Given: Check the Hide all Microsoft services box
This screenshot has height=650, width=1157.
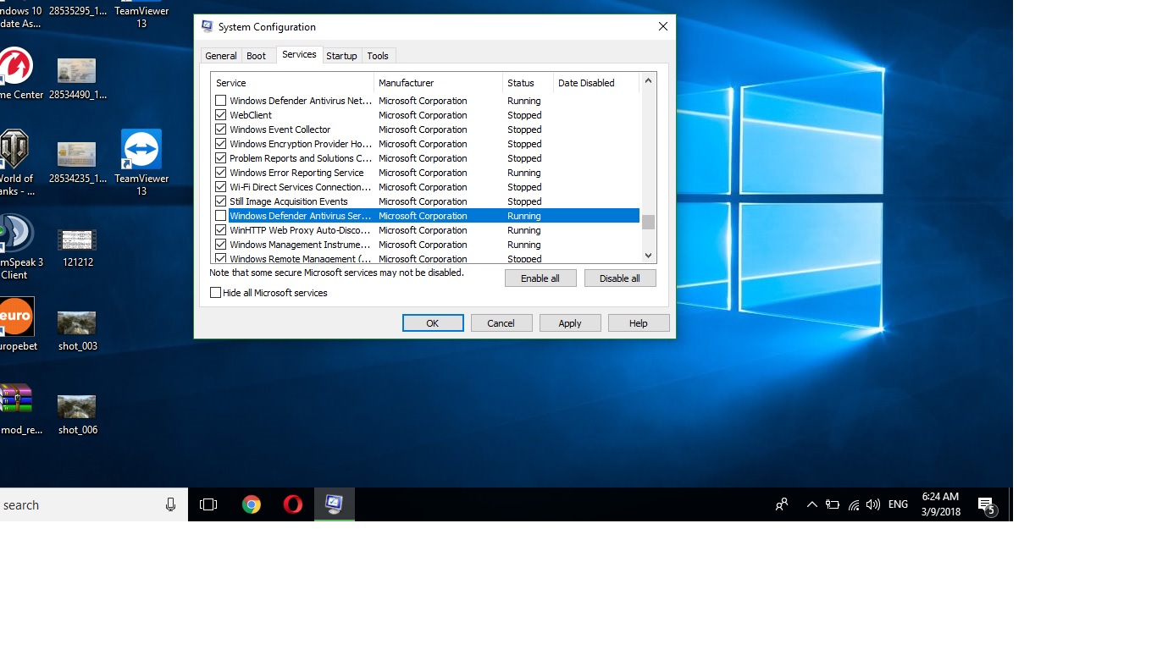Looking at the screenshot, I should tap(216, 293).
